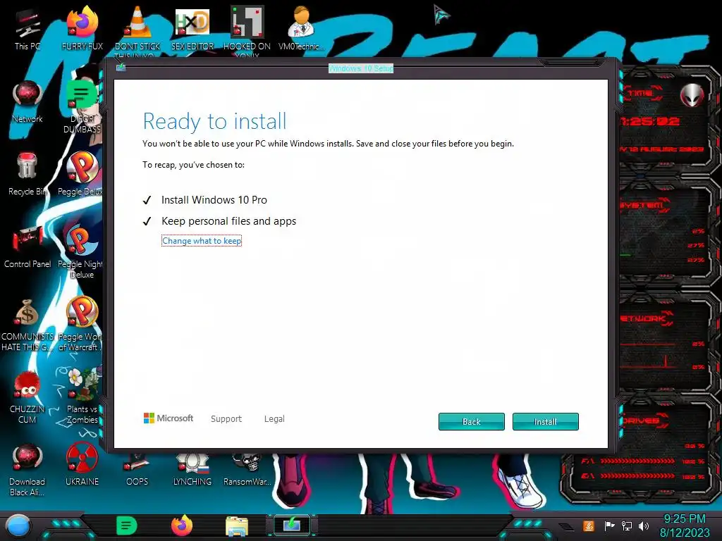Image resolution: width=722 pixels, height=541 pixels.
Task: Select the Network desktop icon
Action: (x=27, y=101)
